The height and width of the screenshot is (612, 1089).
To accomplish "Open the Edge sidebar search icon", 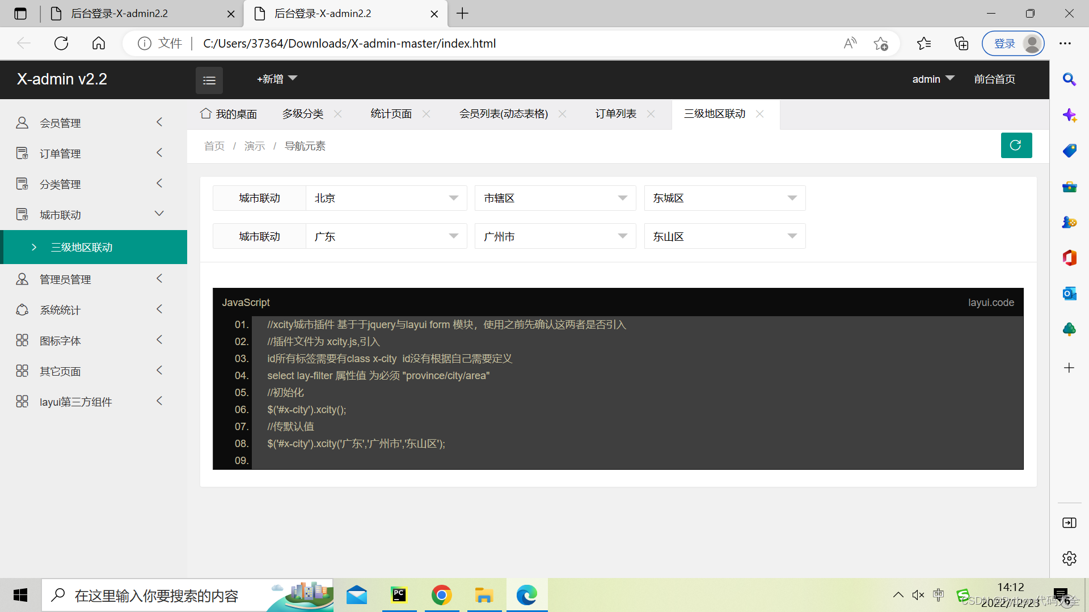I will click(1069, 79).
